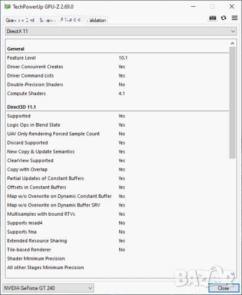Click the 10.1 Feature Level value
Image resolution: width=242 pixels, height=295 pixels.
tap(123, 58)
